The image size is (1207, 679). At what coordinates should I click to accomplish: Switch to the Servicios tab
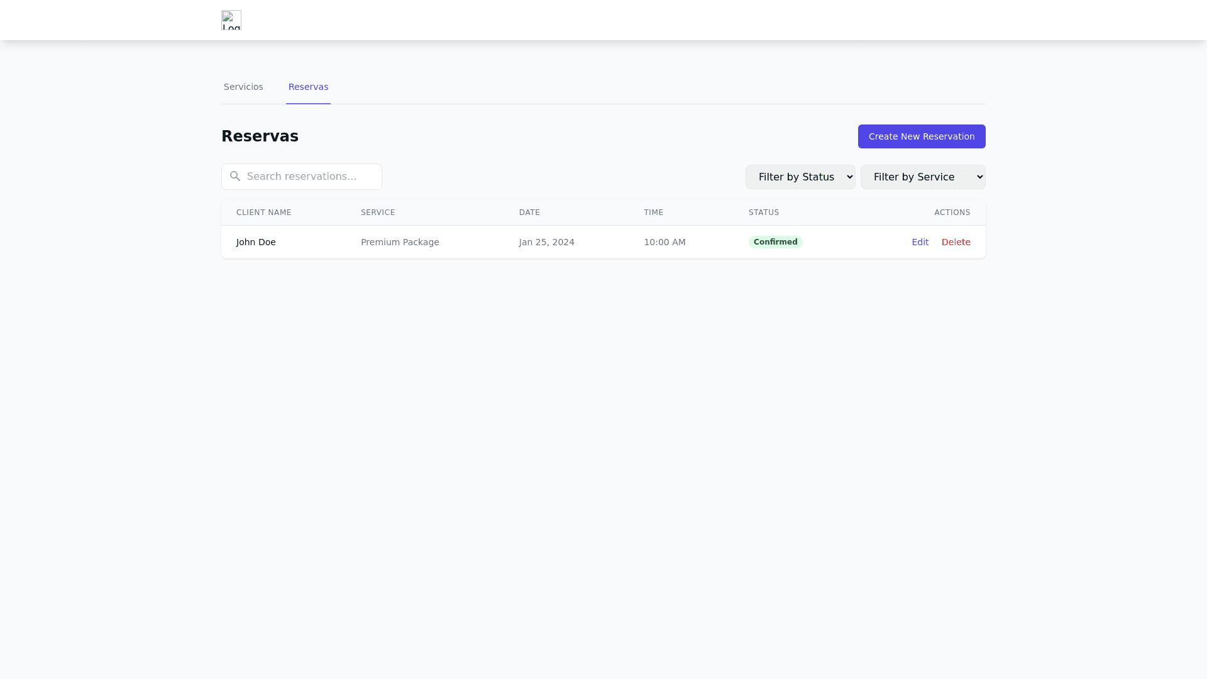(243, 87)
